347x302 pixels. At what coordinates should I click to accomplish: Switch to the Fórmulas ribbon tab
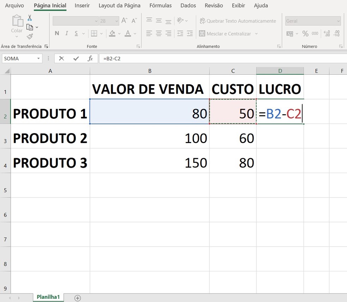coord(160,5)
